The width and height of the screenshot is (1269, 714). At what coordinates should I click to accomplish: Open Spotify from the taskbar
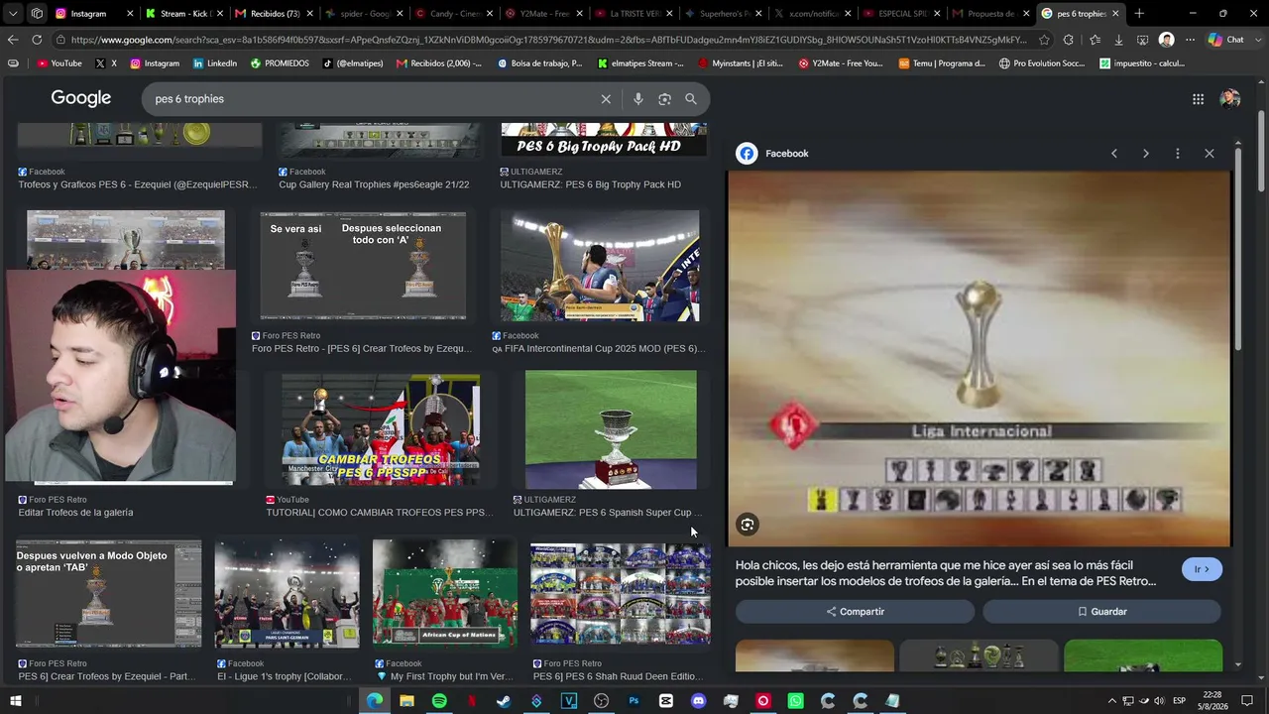(x=439, y=701)
